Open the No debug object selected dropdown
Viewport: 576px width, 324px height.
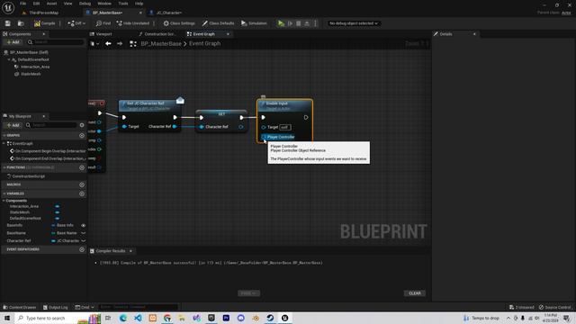coord(354,23)
